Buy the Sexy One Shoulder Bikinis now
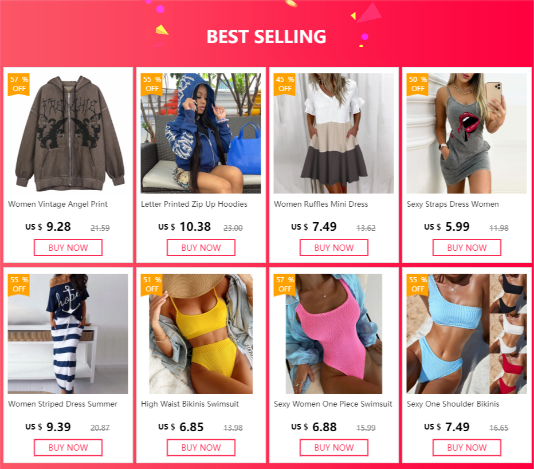Image resolution: width=534 pixels, height=469 pixels. [466, 448]
